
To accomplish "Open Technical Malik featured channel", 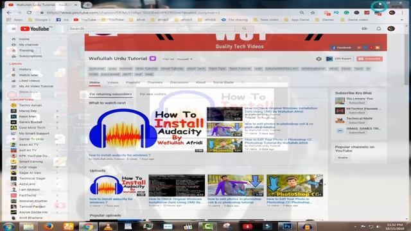I will pyautogui.click(x=359, y=119).
